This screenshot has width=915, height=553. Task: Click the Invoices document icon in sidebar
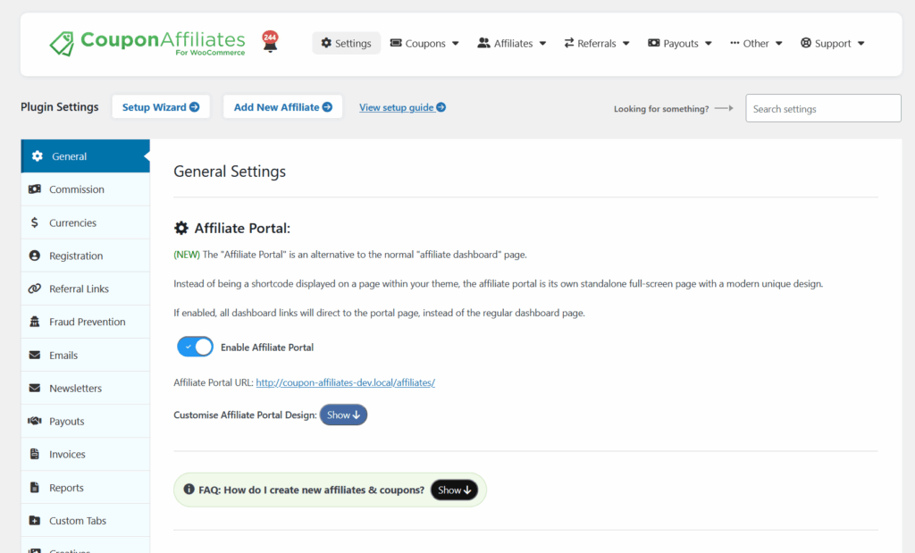pos(35,454)
